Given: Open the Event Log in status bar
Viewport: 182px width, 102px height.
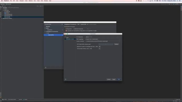Looking at the screenshot, I should pyautogui.click(x=178, y=99).
